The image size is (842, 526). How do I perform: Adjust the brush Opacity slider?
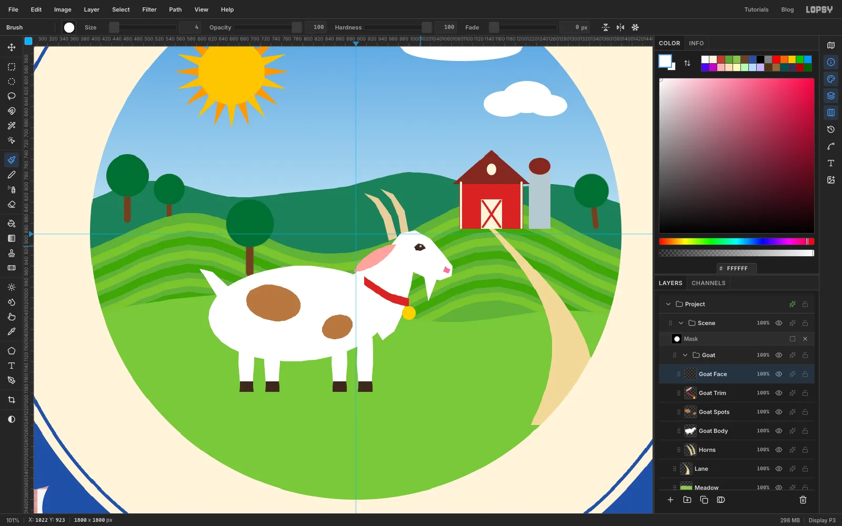(x=268, y=27)
